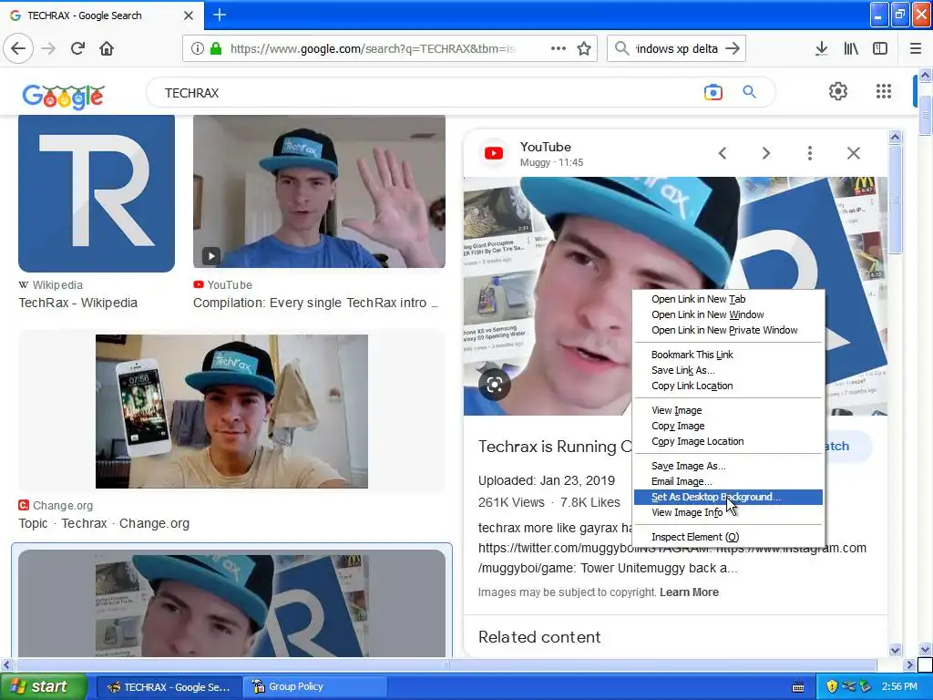Open the TechRax intro compilation thumbnail

[319, 191]
